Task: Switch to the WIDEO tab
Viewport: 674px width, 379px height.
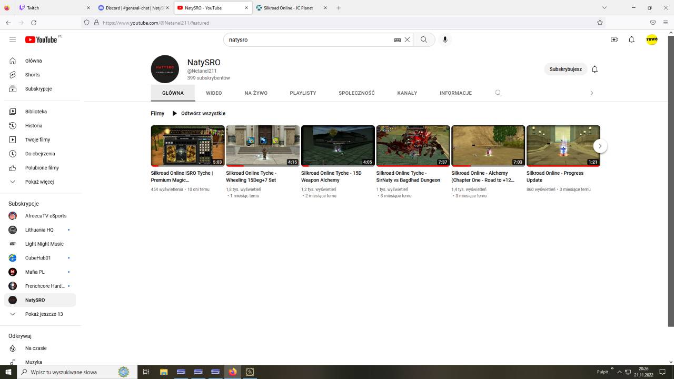Action: pos(214,93)
